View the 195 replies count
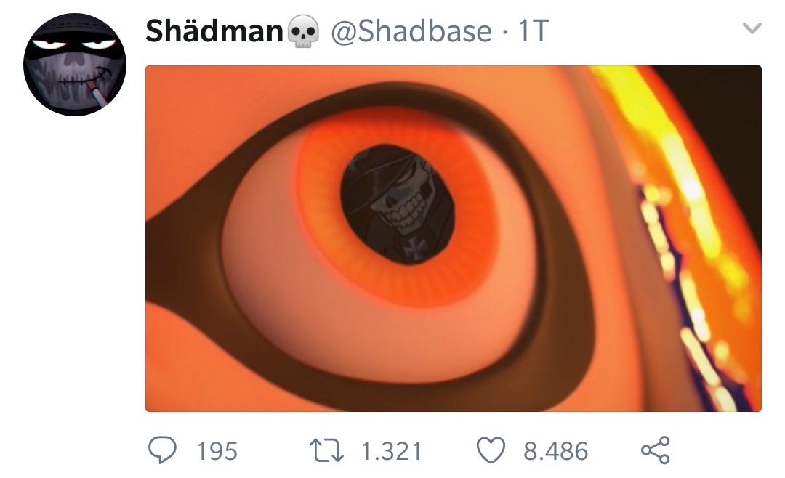This screenshot has width=785, height=478. (x=217, y=451)
